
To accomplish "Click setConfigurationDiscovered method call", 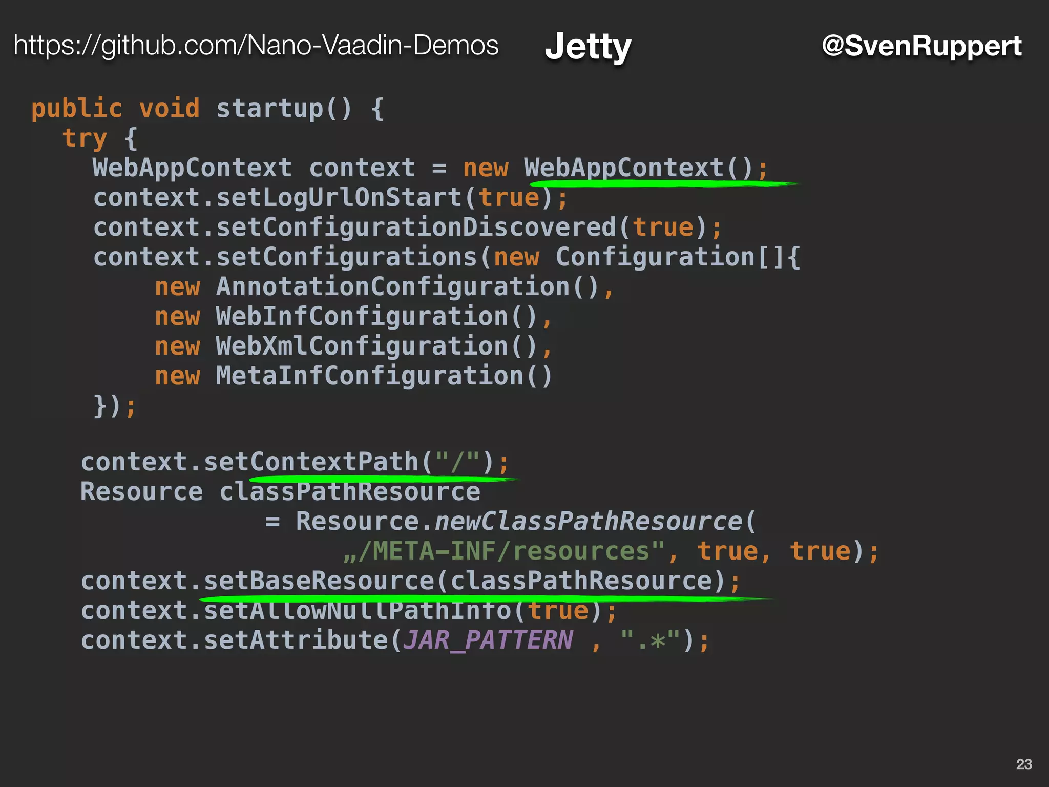I will [x=416, y=227].
